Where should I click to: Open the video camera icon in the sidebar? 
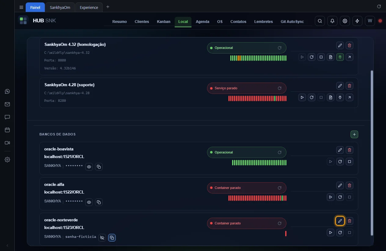[7, 143]
